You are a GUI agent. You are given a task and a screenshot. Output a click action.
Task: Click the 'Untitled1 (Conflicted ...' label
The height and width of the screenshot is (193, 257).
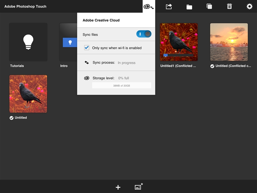(x=178, y=66)
